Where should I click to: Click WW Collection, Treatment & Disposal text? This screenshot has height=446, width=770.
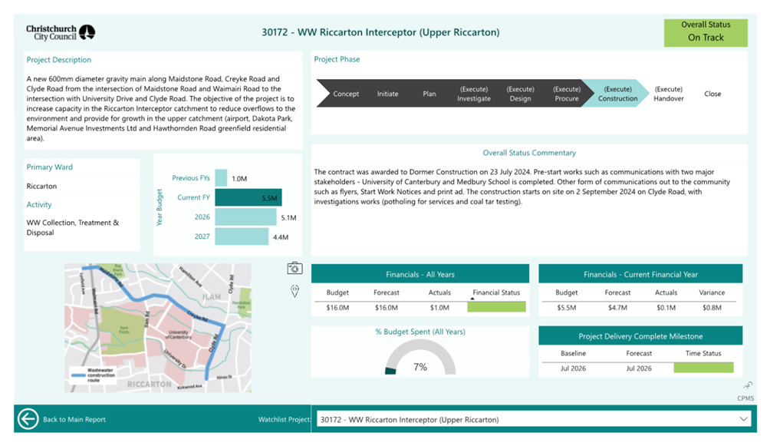pos(73,228)
